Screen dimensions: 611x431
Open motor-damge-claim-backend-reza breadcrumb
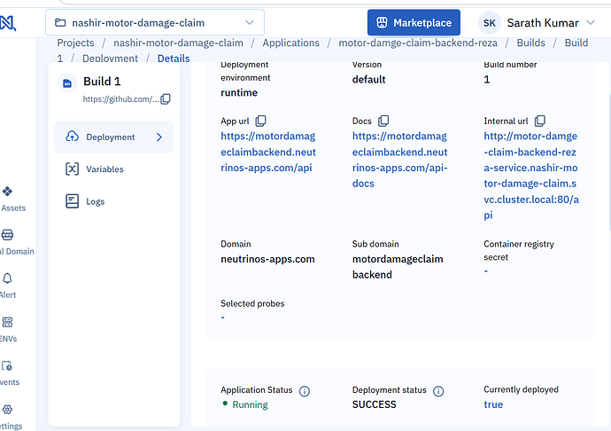[418, 43]
